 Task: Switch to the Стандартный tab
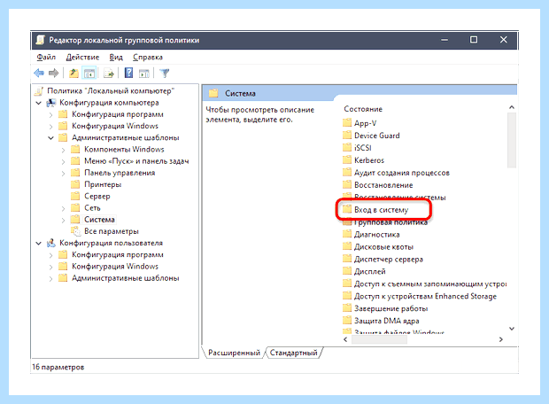[293, 353]
